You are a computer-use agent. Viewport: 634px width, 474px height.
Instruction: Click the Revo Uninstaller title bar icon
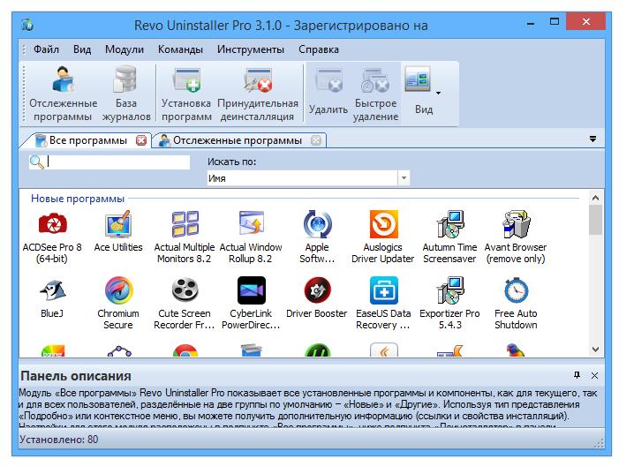click(27, 25)
